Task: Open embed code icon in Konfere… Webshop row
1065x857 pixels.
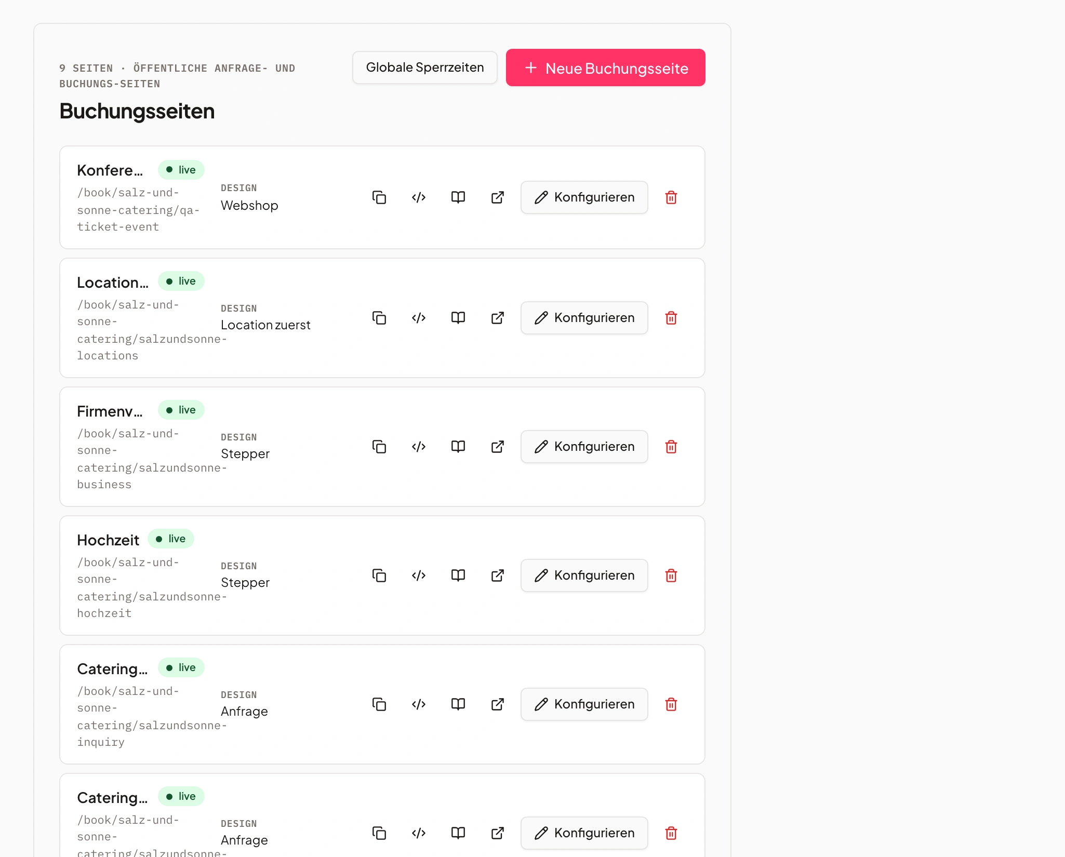Action: (x=419, y=197)
